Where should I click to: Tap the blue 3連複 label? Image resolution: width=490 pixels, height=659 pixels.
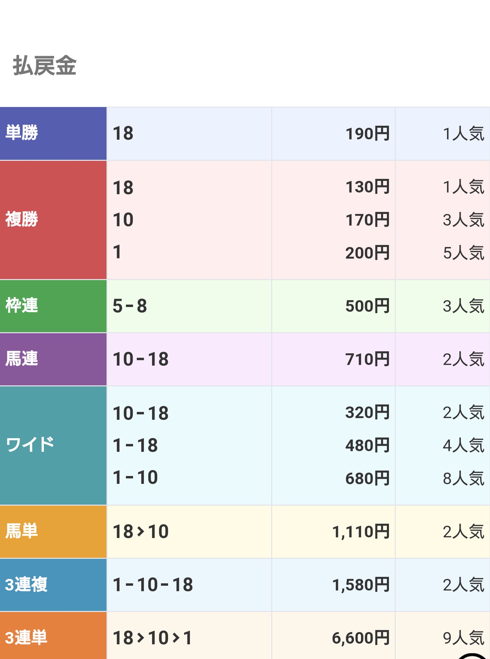(53, 585)
